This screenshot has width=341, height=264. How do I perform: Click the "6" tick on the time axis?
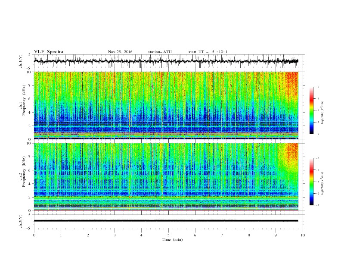coord(195,235)
